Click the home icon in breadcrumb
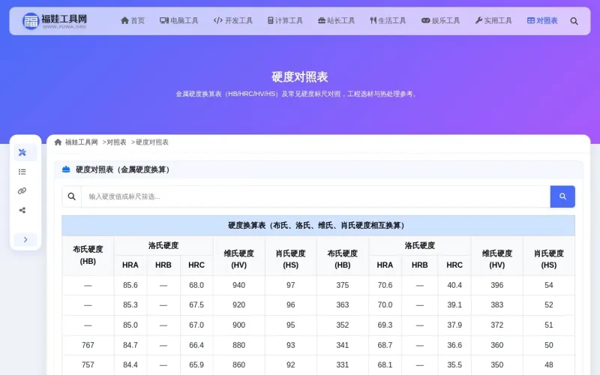 (x=58, y=142)
